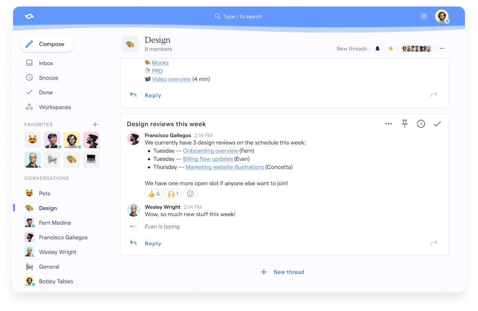The width and height of the screenshot is (478, 311).
Task: Open the "New threads" filter
Action: pos(352,48)
